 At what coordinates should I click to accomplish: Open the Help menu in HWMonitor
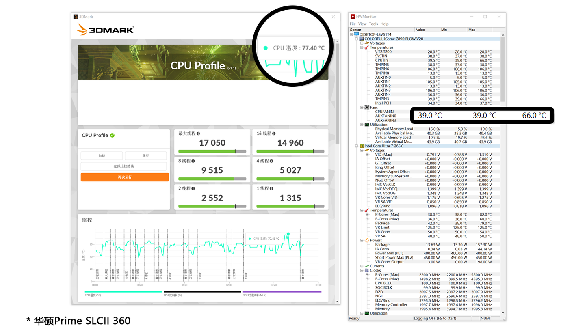[384, 24]
